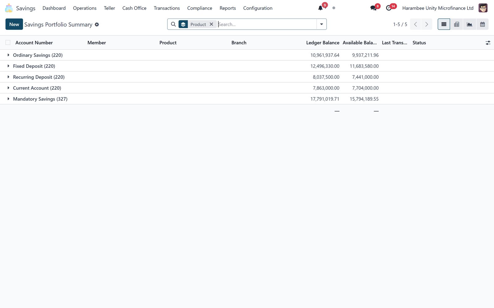
Task: Go to previous page of records
Action: pyautogui.click(x=416, y=24)
